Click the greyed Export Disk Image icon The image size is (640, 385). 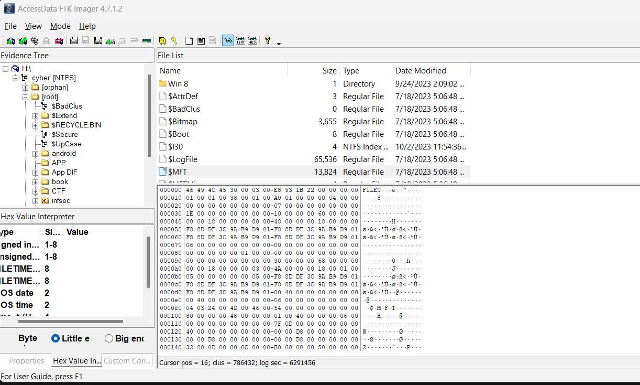coord(86,41)
